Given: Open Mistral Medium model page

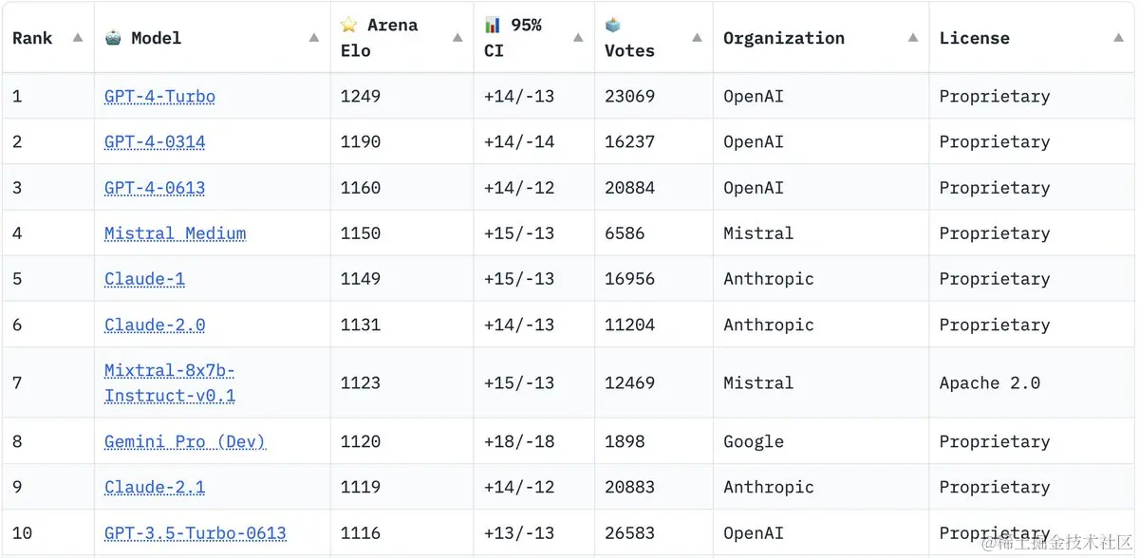Looking at the screenshot, I should [175, 232].
